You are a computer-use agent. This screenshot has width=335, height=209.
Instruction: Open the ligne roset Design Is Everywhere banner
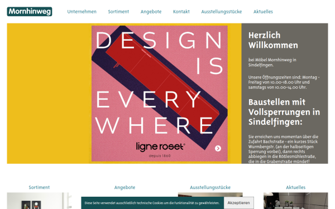(x=159, y=94)
